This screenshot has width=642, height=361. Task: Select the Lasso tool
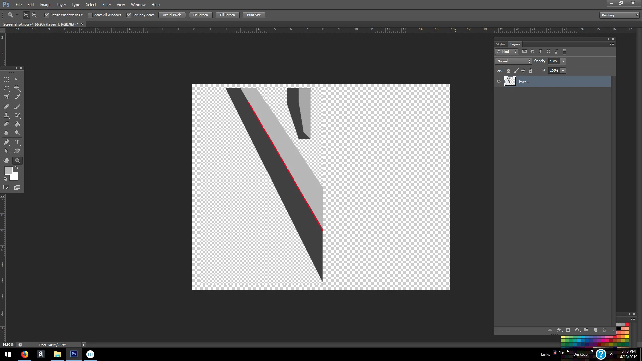click(6, 88)
